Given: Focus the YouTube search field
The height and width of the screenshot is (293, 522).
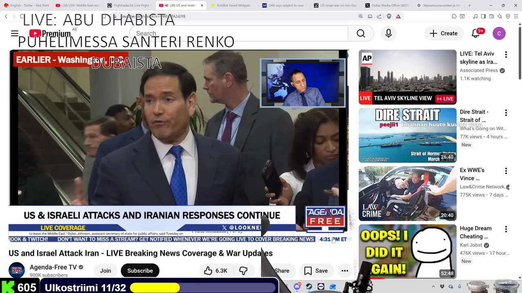Looking at the screenshot, I should [x=239, y=33].
